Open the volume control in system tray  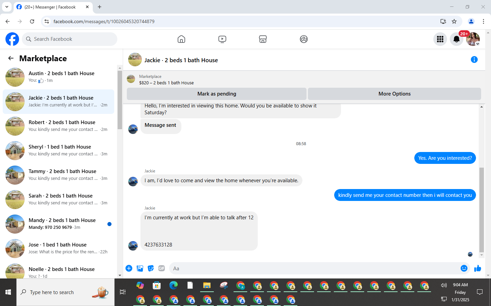click(x=444, y=285)
